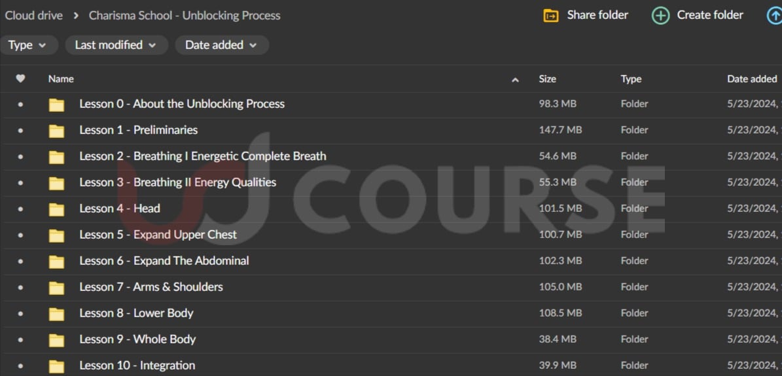Open Lesson 2 - Breathing I Energetic Complete Breath
Image resolution: width=782 pixels, height=376 pixels.
point(202,156)
